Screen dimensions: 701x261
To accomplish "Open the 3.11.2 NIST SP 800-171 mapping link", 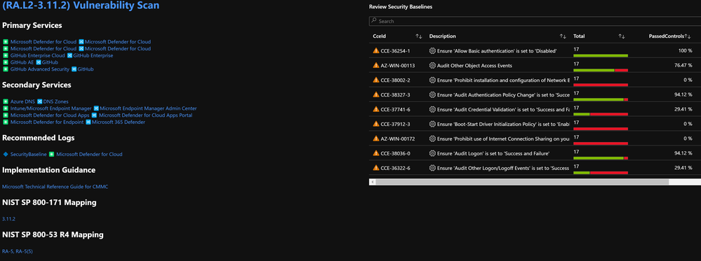I will pyautogui.click(x=8, y=219).
